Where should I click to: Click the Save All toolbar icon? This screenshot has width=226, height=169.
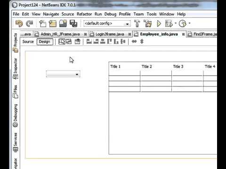(73, 23)
